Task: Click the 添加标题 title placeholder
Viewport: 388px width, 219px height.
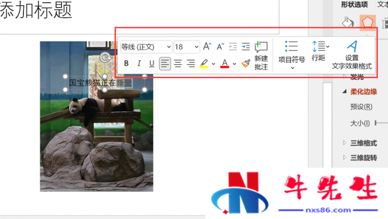Action: (36, 10)
